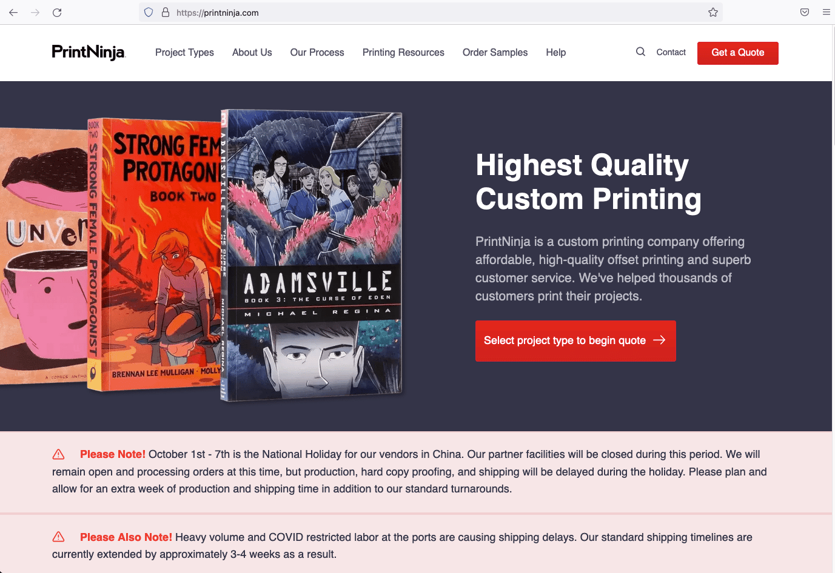Click the PrintNinja logo
835x573 pixels.
coord(89,52)
